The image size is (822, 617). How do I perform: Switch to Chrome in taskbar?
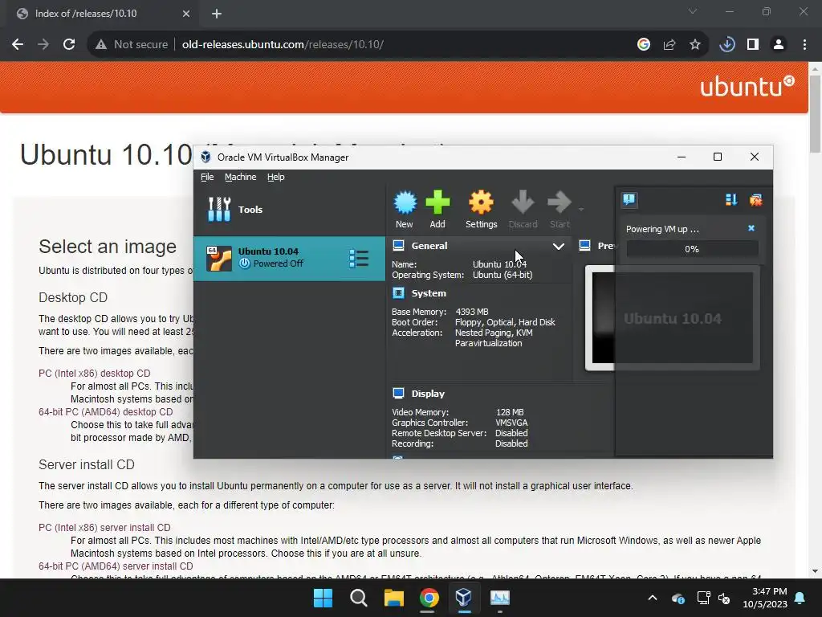coord(429,598)
